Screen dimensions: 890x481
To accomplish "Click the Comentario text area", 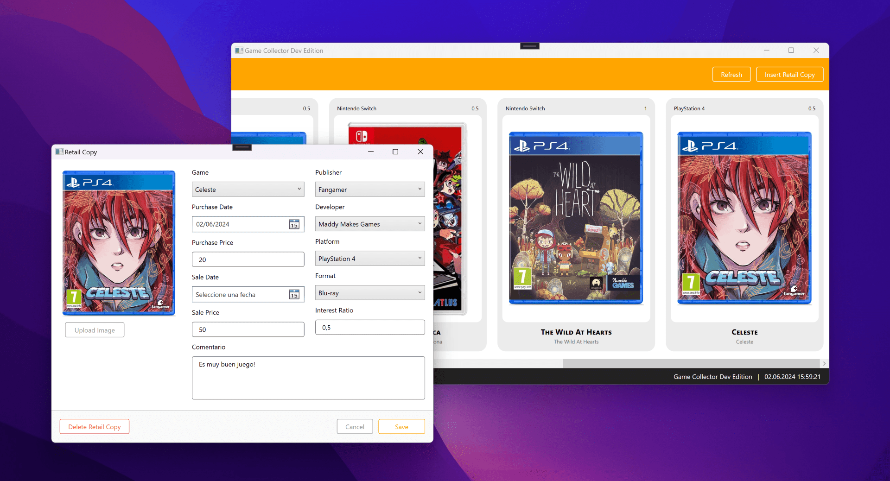I will [x=308, y=378].
